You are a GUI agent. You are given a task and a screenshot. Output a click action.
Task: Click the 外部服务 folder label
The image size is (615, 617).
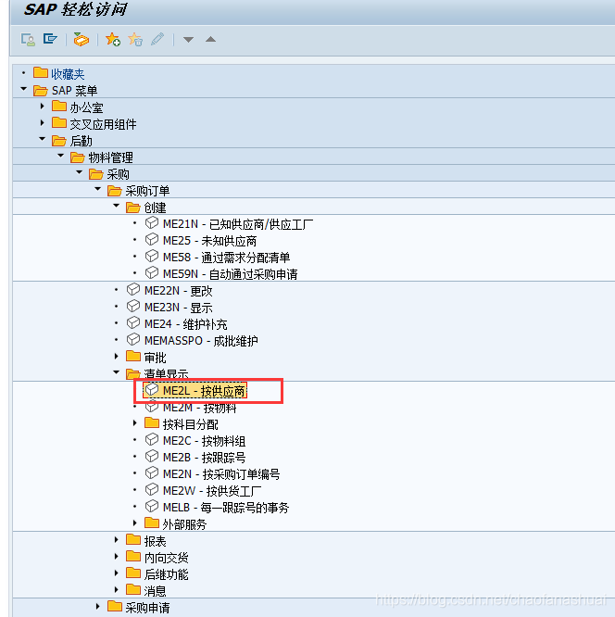click(184, 524)
